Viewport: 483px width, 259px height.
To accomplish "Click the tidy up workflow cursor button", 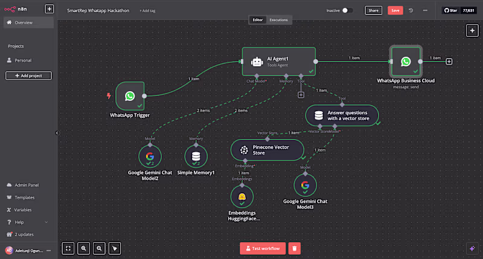I will coord(115,248).
